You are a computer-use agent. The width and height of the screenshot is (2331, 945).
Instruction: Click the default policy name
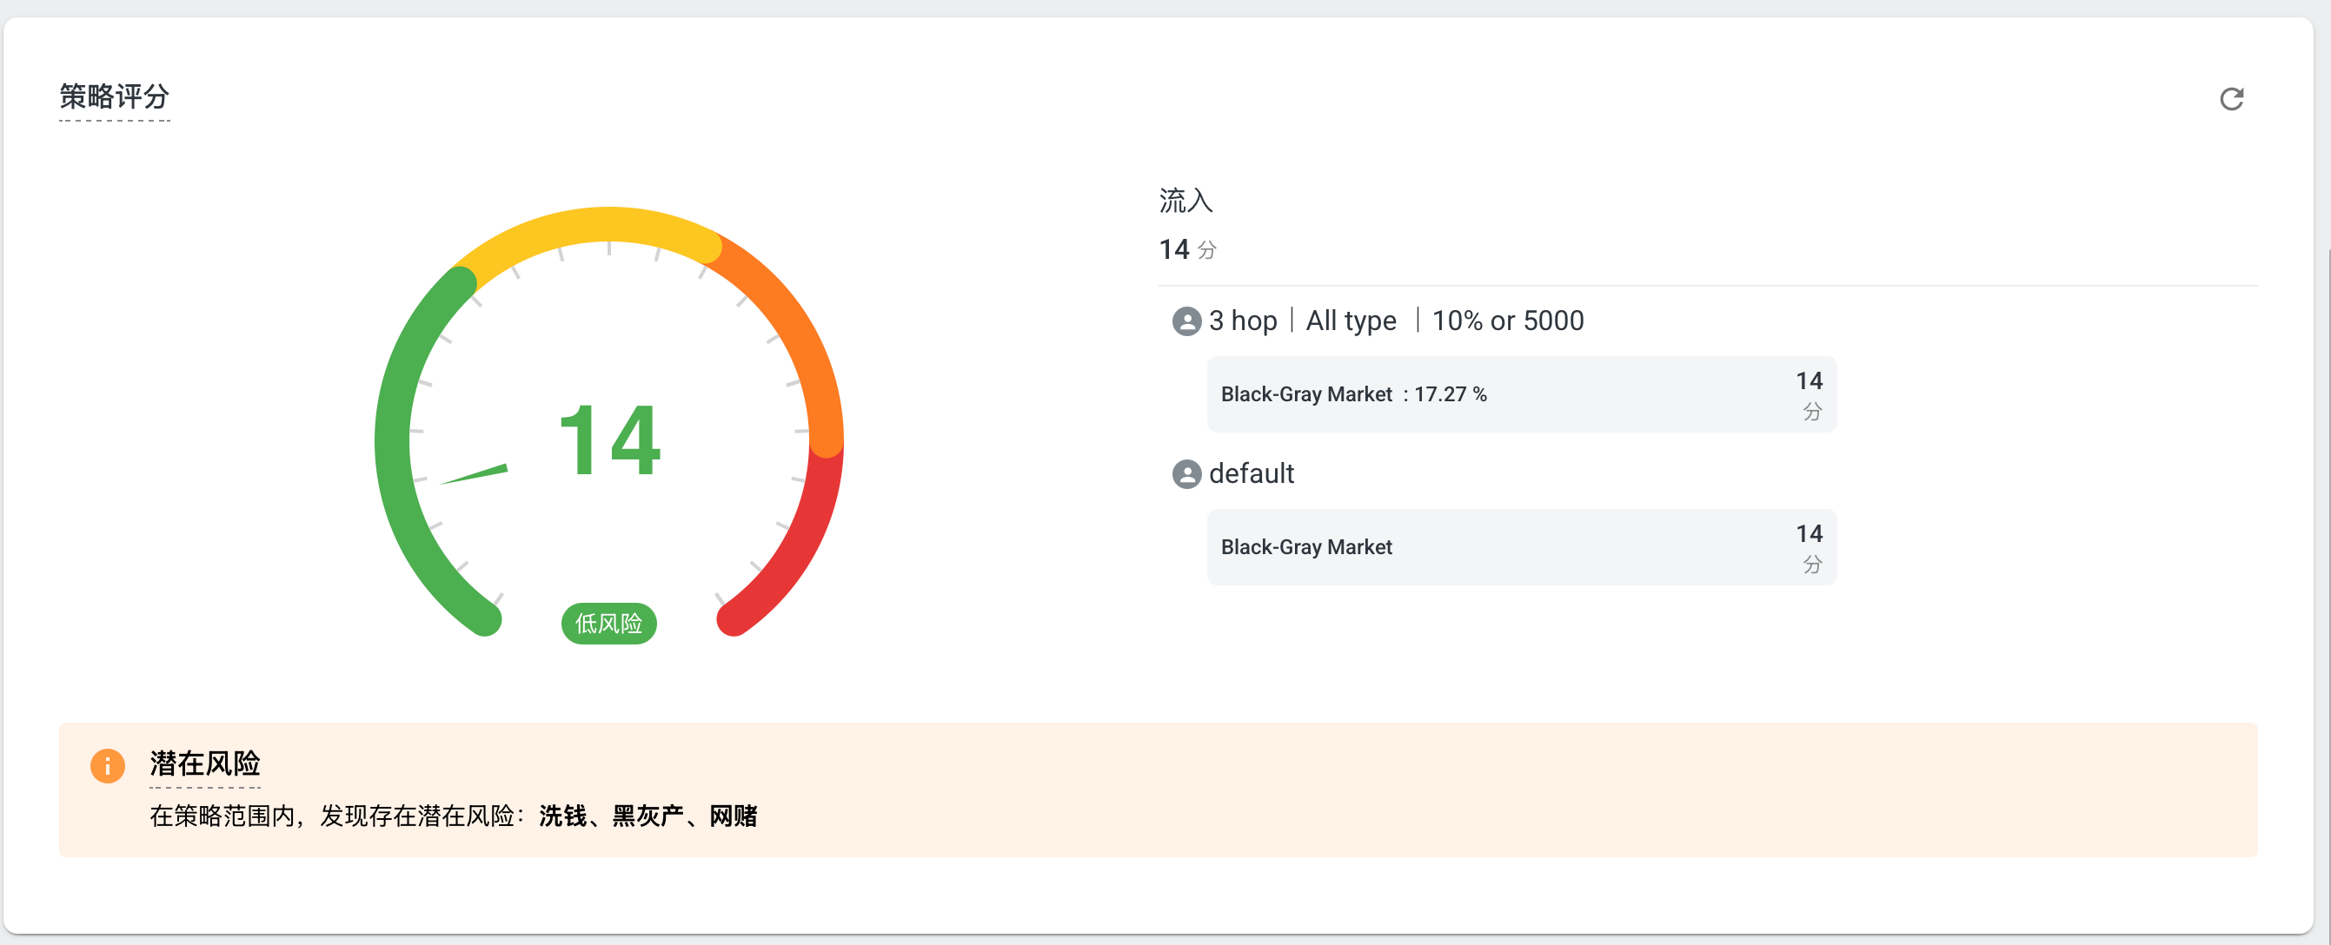(x=1252, y=474)
